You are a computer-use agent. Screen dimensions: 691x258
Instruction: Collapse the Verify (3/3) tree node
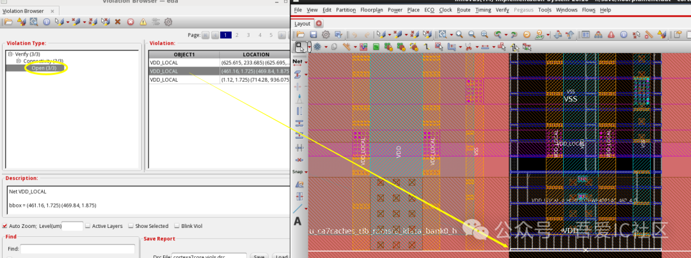(10, 54)
